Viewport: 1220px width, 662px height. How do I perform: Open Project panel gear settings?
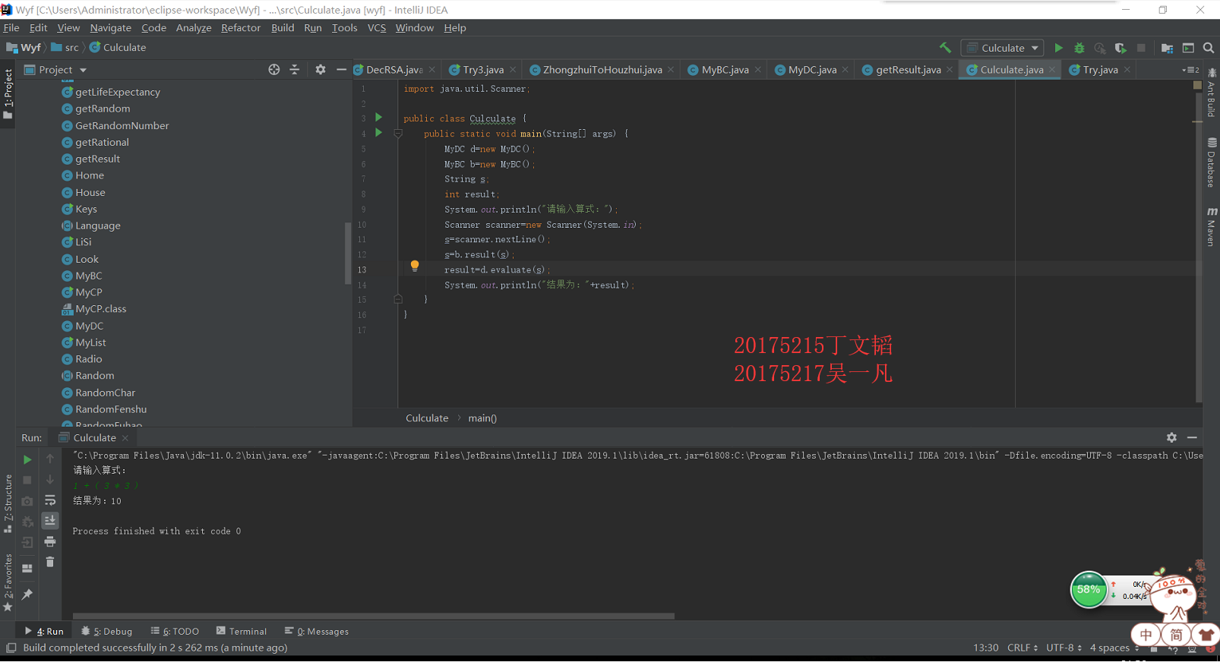pyautogui.click(x=321, y=69)
